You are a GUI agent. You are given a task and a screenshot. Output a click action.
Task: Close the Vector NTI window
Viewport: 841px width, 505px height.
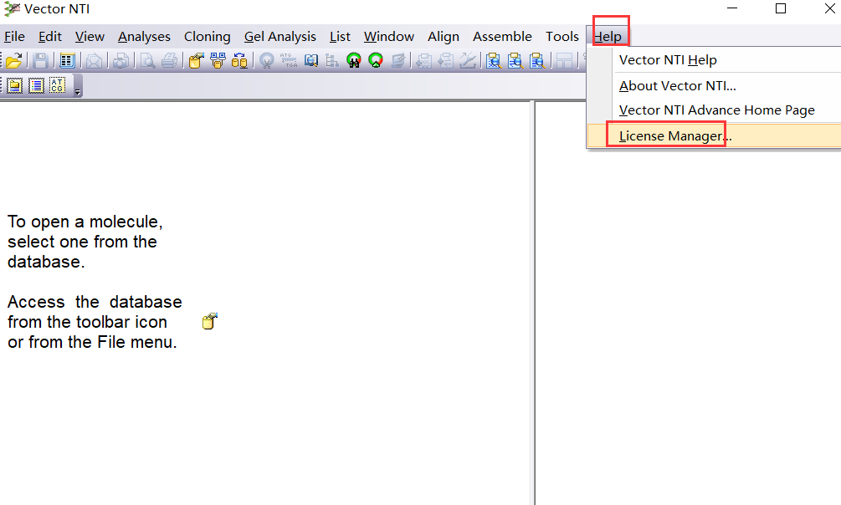pos(829,8)
